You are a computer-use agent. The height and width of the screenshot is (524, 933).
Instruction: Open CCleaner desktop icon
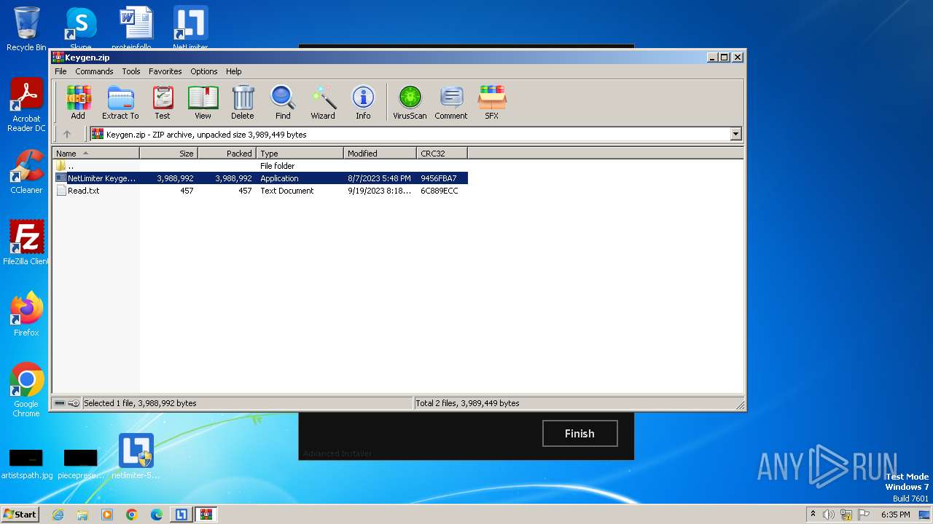[26, 172]
